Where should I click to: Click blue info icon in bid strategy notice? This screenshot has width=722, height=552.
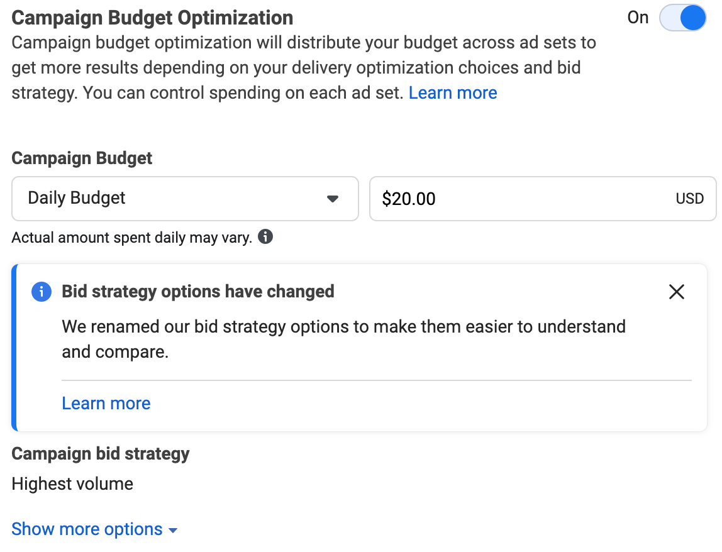(x=41, y=292)
